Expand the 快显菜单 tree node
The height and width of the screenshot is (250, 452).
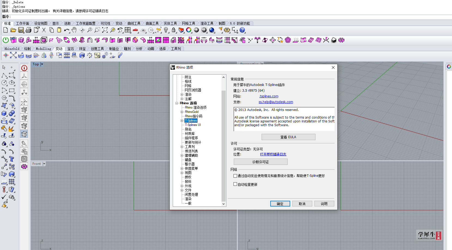click(x=182, y=168)
